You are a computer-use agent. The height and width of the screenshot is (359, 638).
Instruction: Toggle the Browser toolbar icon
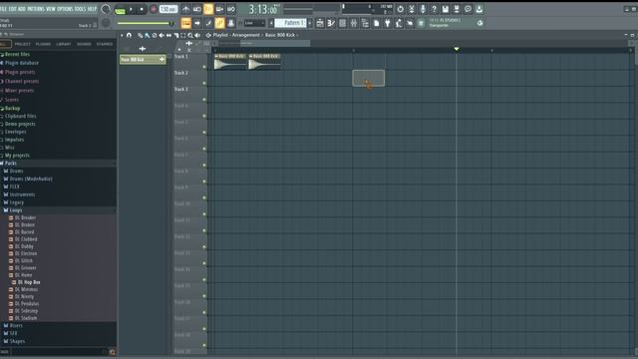pyautogui.click(x=365, y=23)
